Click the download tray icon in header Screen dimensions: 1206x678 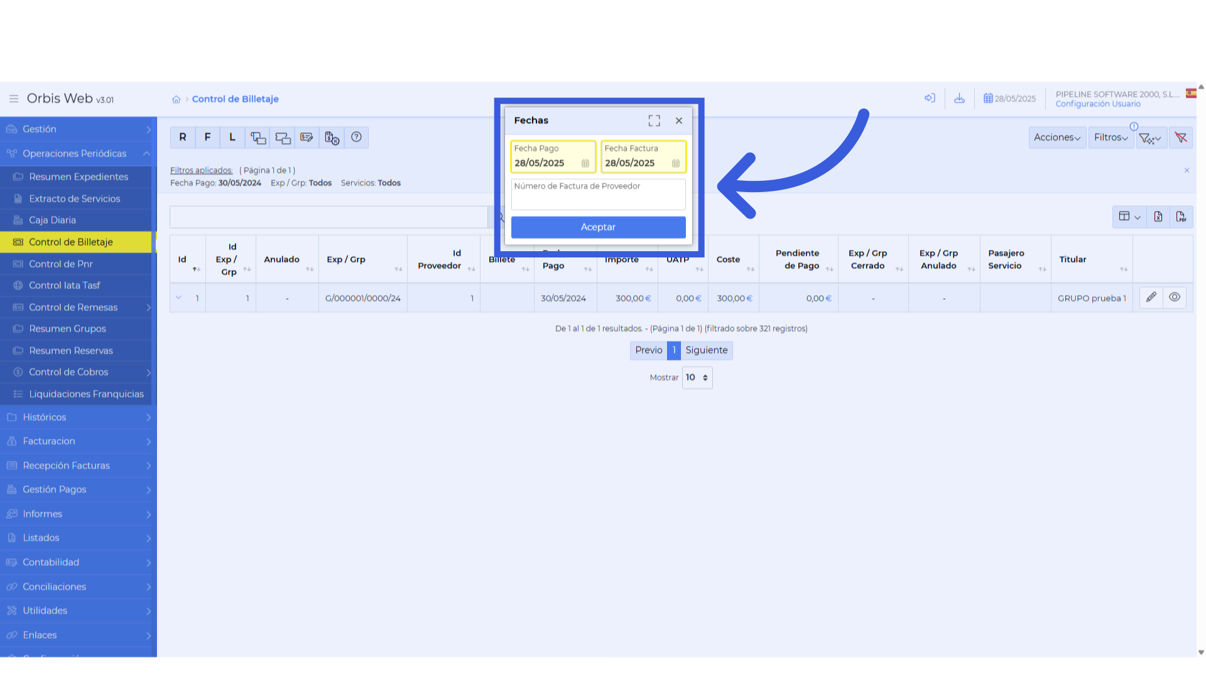coord(959,99)
